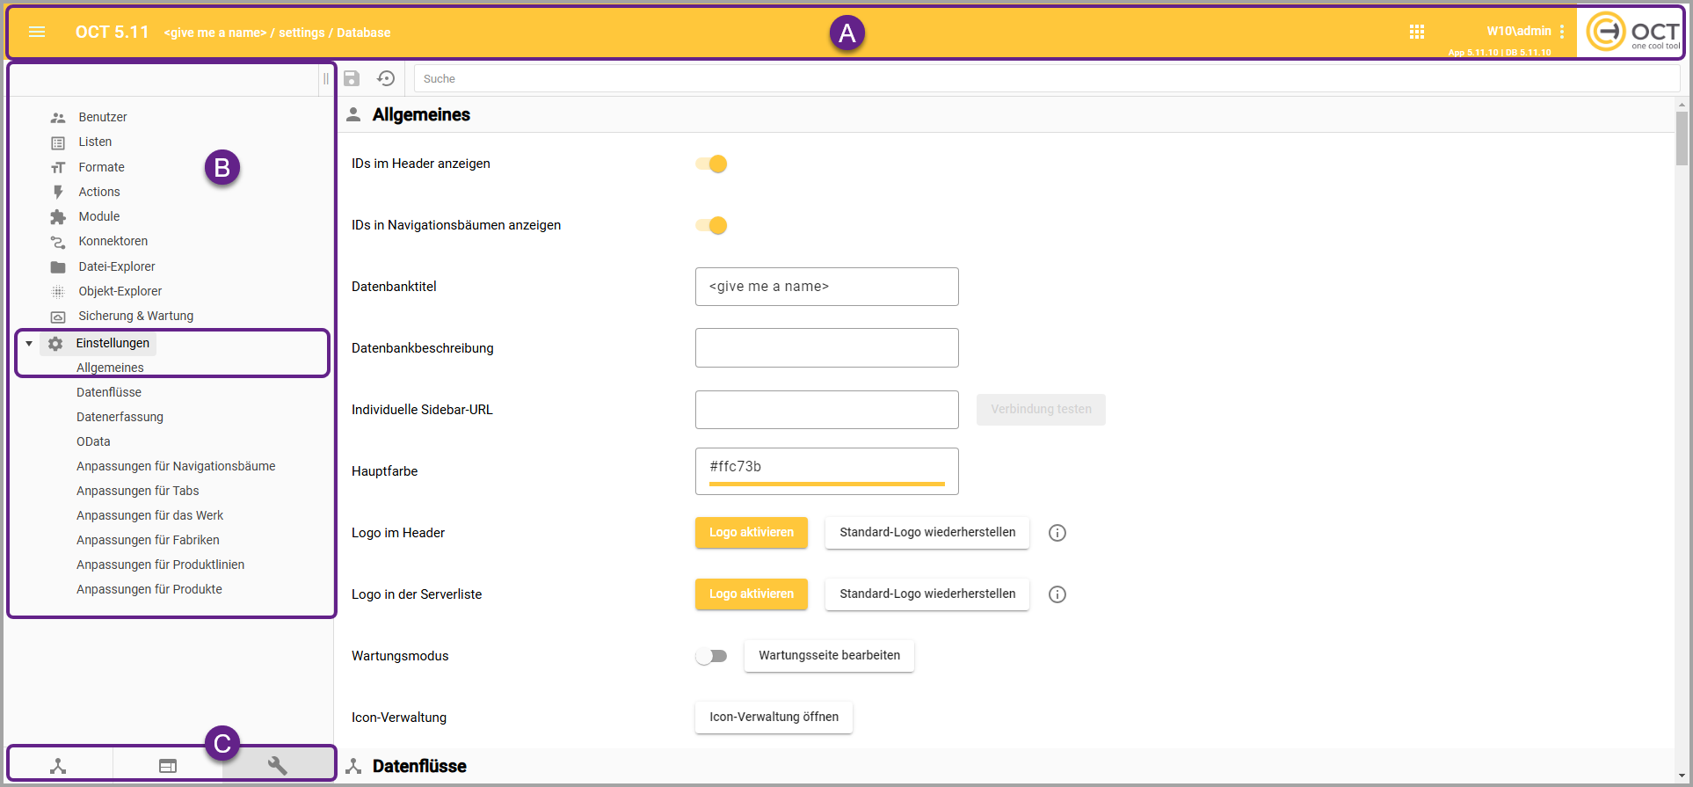Toggle IDs im Header anzeigen switch

712,164
